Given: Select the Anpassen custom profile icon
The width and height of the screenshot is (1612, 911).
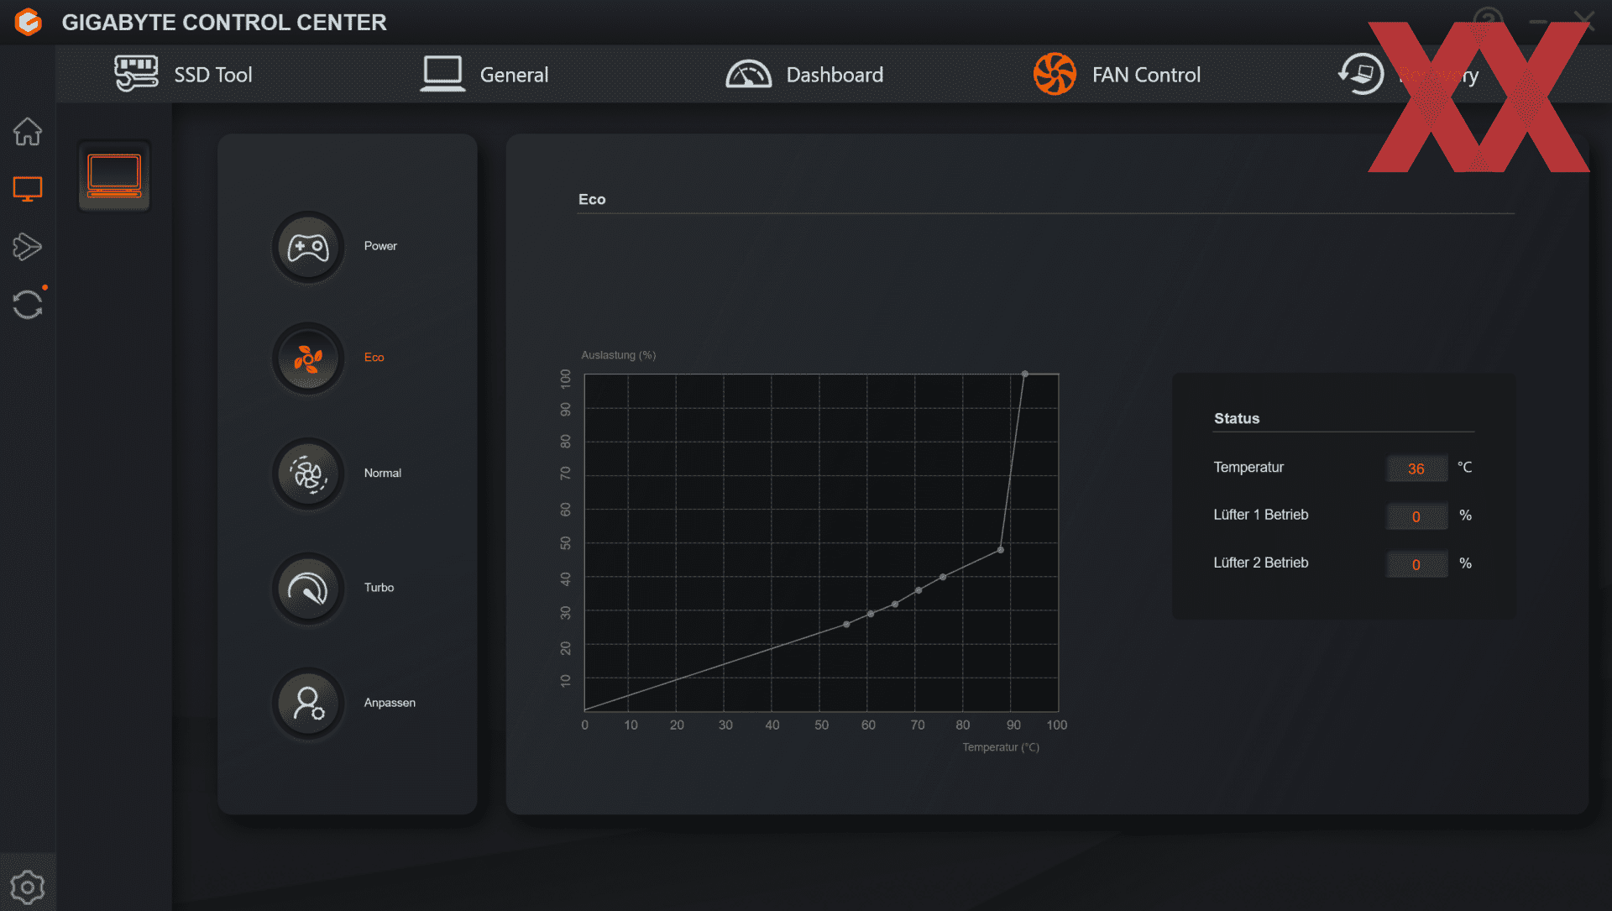Looking at the screenshot, I should pos(308,704).
